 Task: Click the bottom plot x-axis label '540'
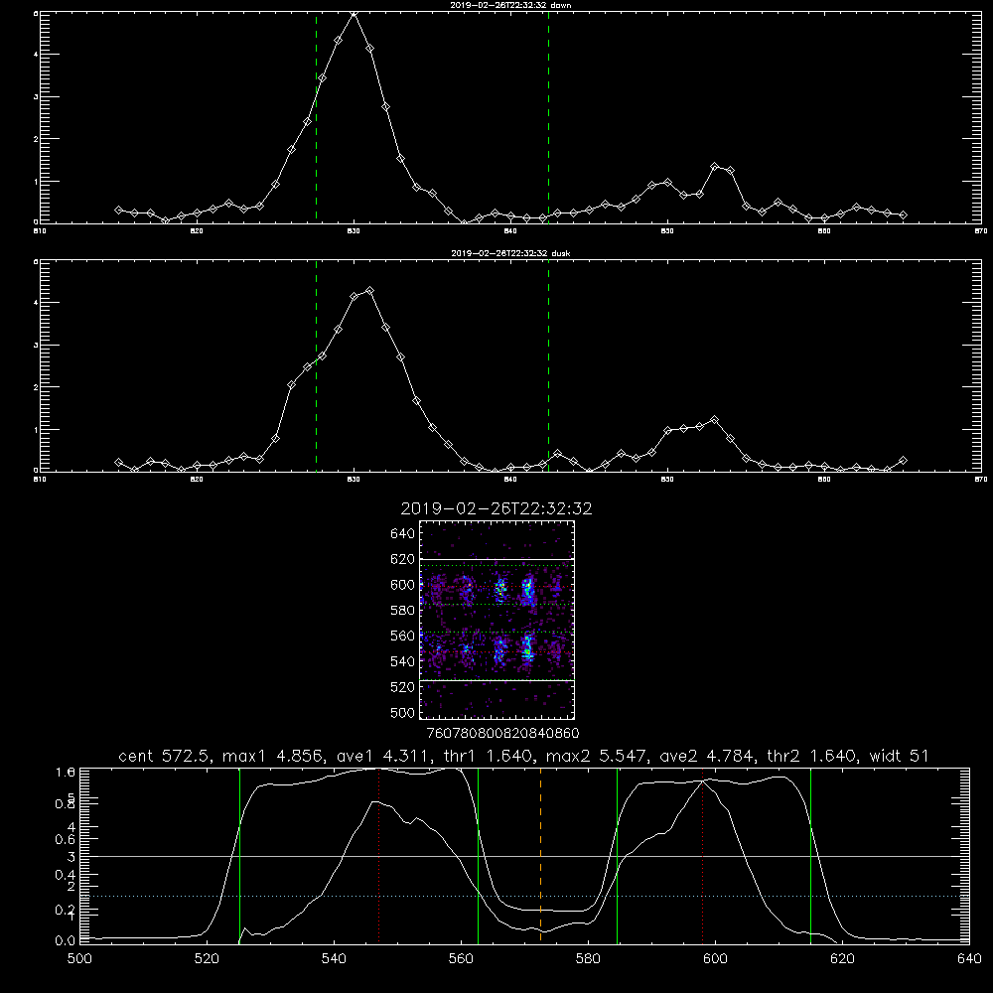334,959
